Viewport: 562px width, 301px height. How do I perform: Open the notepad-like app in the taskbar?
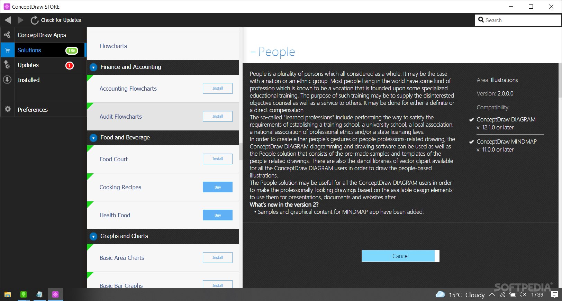pos(39,294)
